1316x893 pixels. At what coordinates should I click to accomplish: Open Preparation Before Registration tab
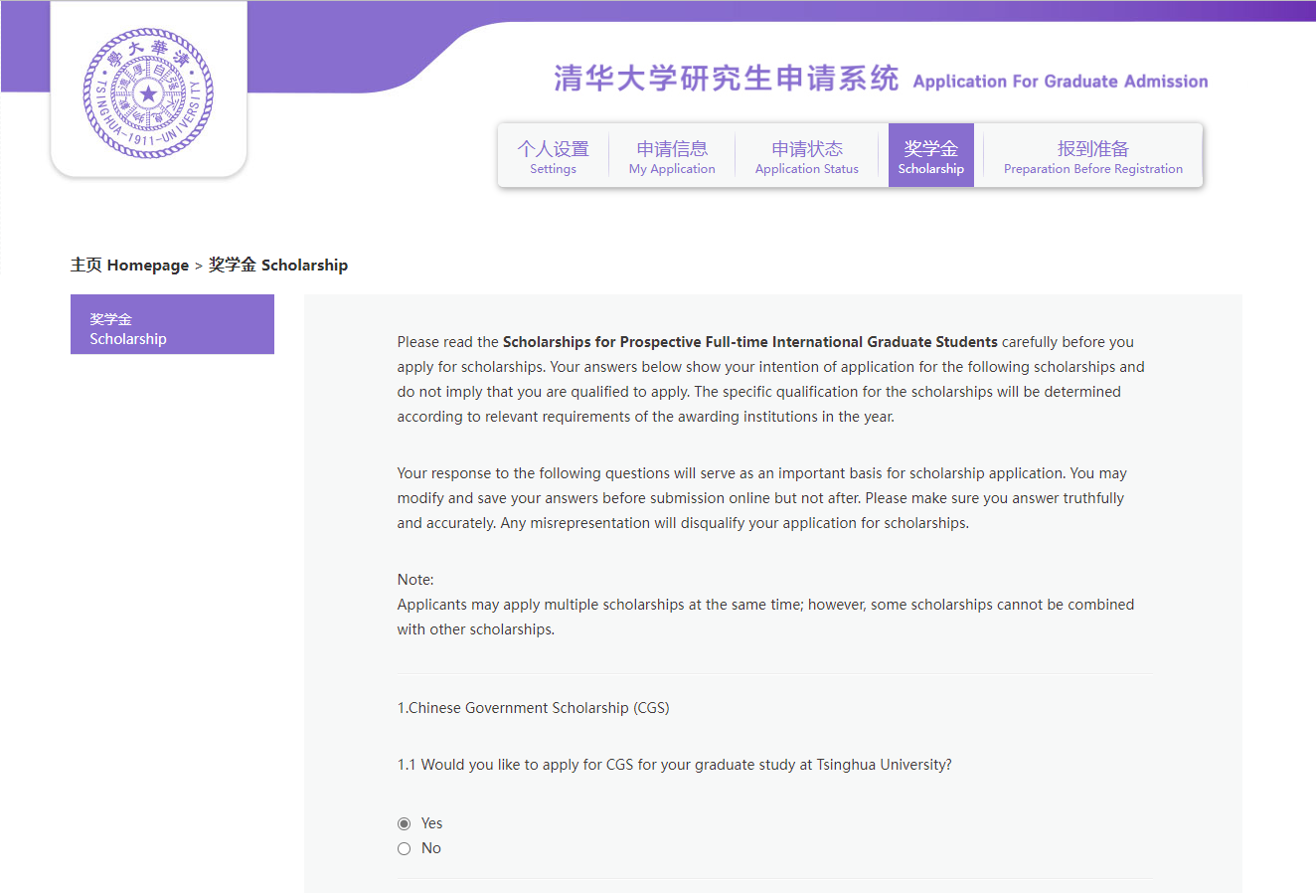click(1093, 157)
